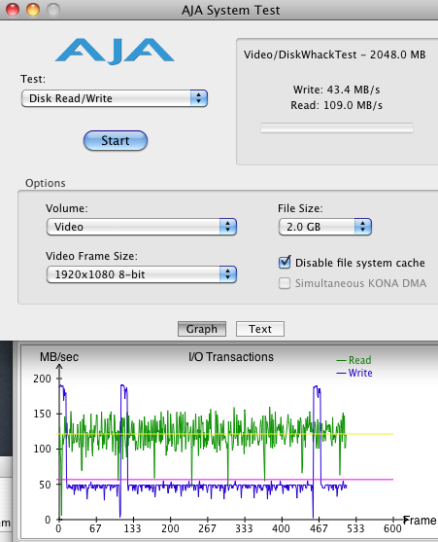Click the Frame axis label
Image resolution: width=438 pixels, height=542 pixels.
(x=420, y=521)
